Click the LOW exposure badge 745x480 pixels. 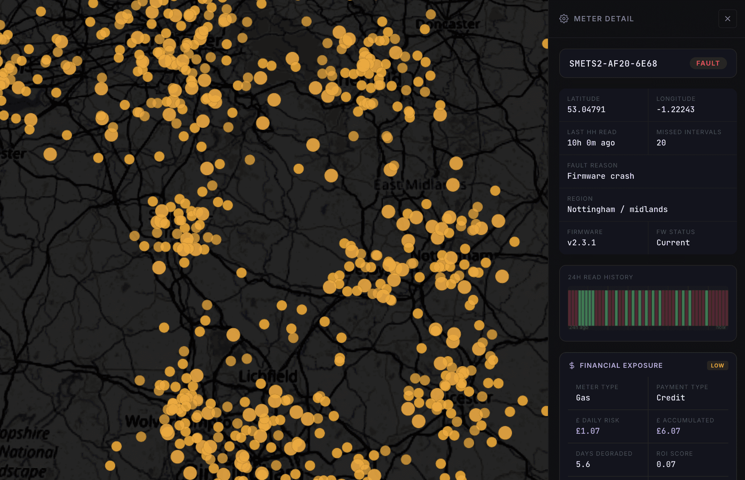point(717,365)
